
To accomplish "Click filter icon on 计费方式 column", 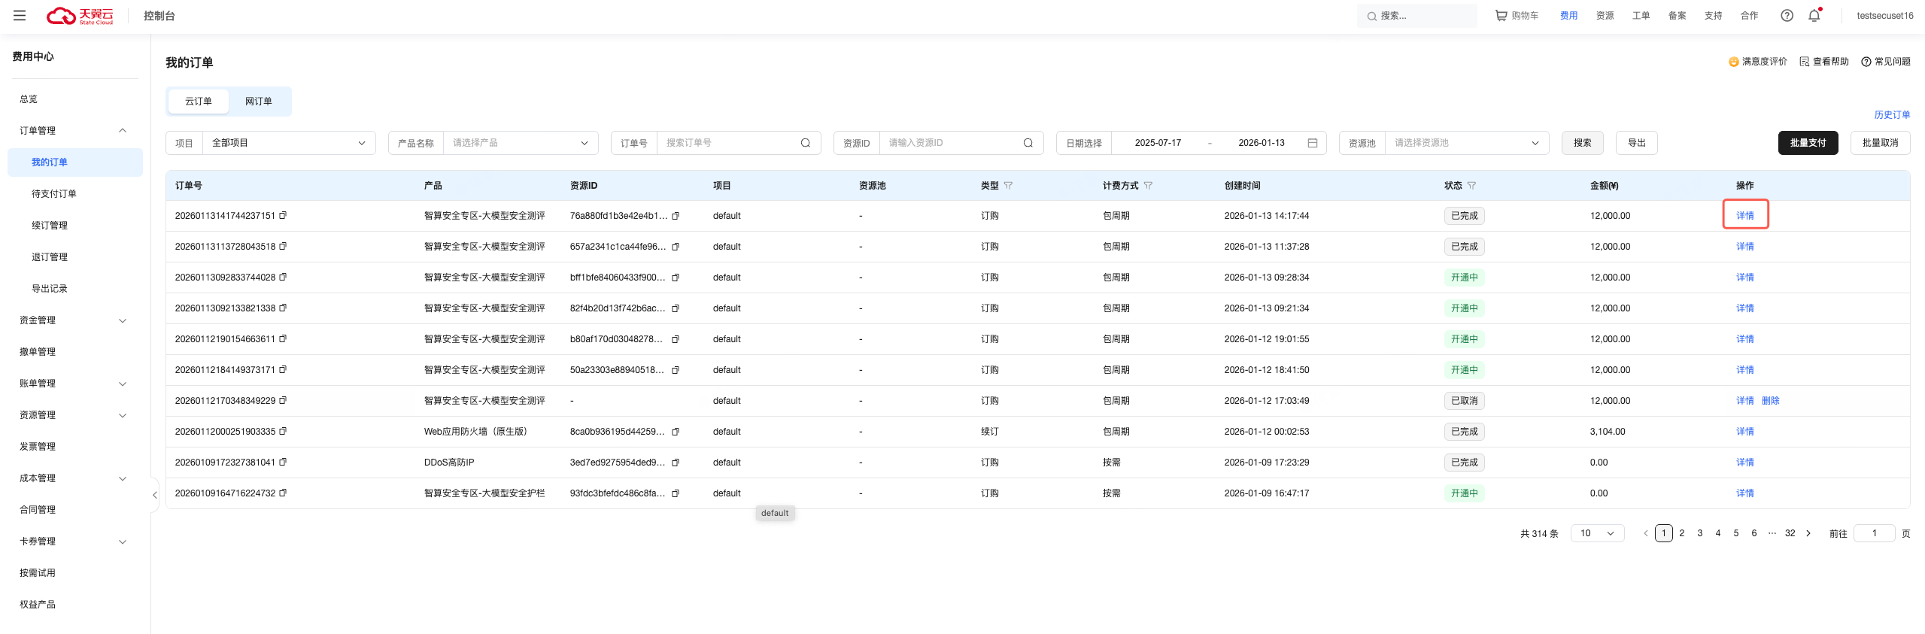I will tap(1149, 186).
